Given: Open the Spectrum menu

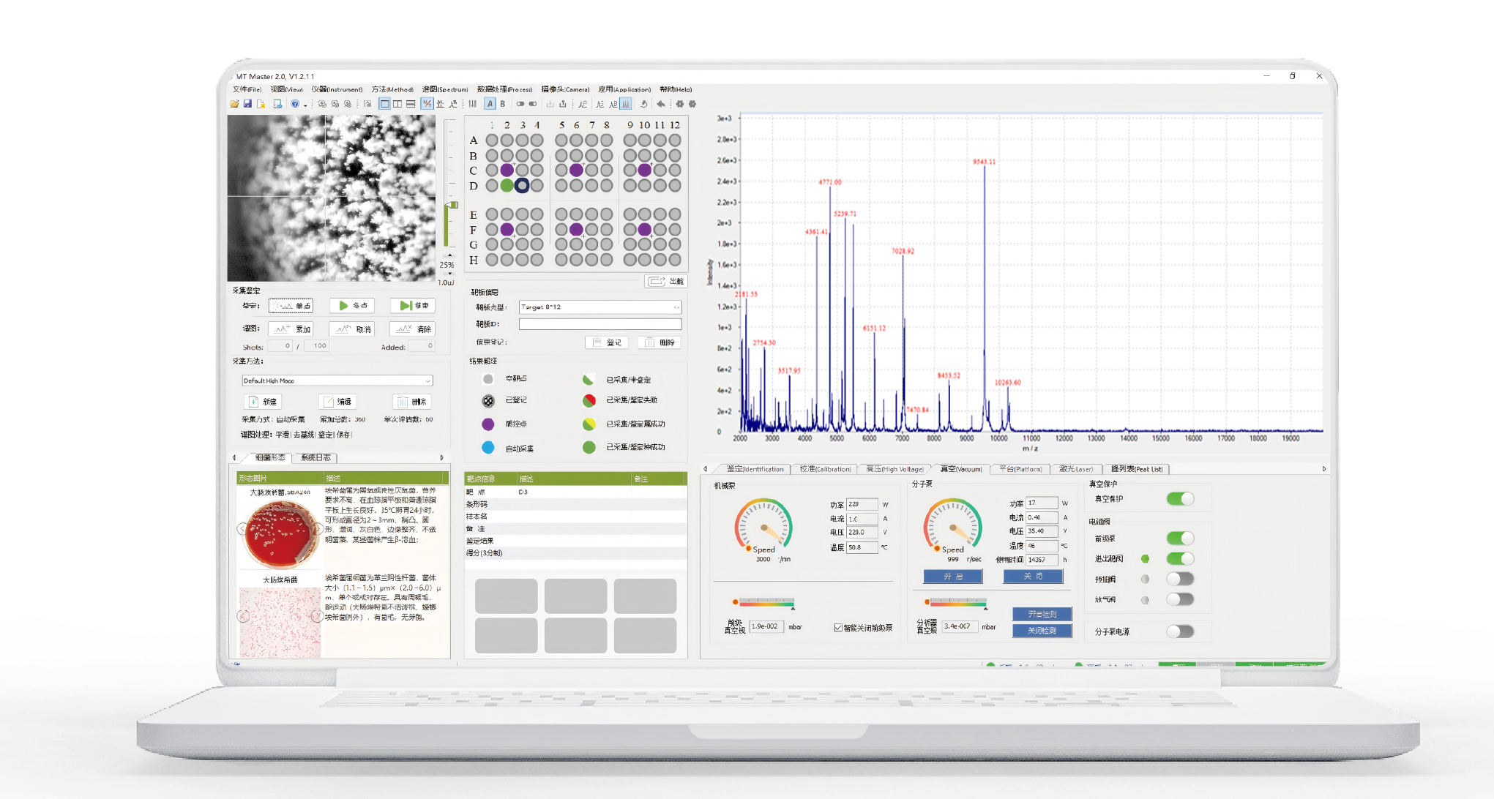Looking at the screenshot, I should [444, 89].
